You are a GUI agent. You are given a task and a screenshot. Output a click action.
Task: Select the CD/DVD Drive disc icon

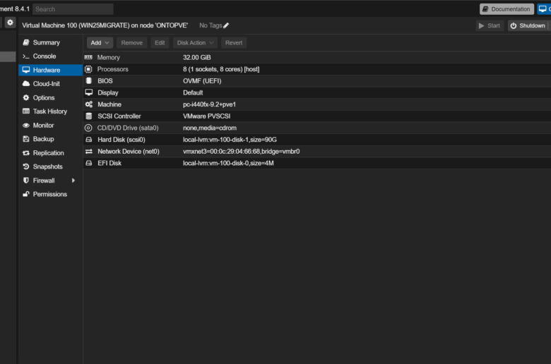(x=88, y=128)
